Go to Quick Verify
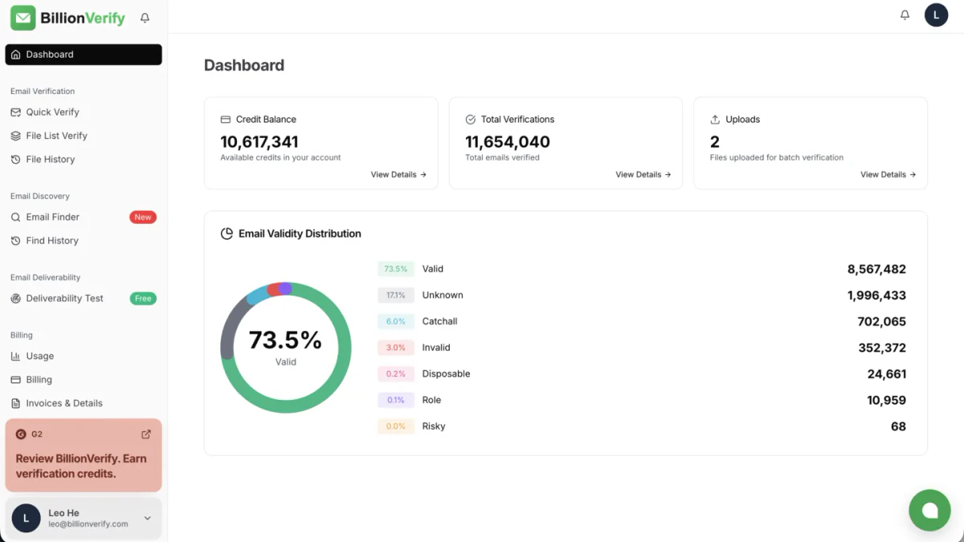 click(84, 112)
